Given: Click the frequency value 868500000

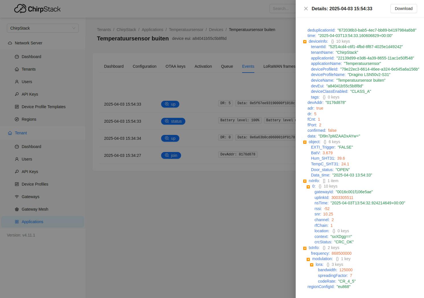Looking at the screenshot, I should tap(342, 253).
